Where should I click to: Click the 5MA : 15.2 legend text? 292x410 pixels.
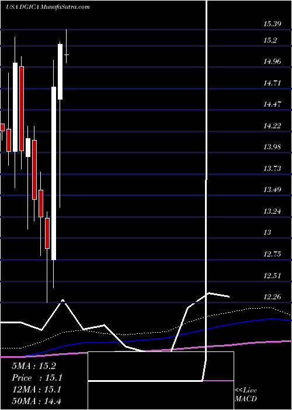coord(34,366)
